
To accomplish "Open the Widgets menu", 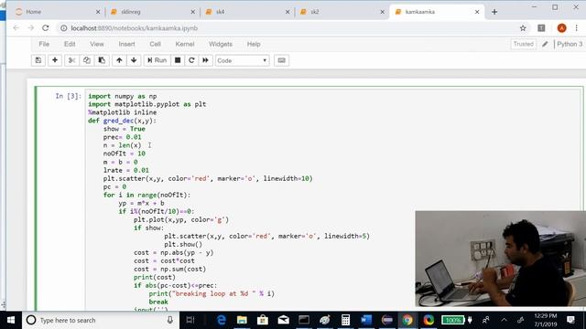I will coord(221,44).
